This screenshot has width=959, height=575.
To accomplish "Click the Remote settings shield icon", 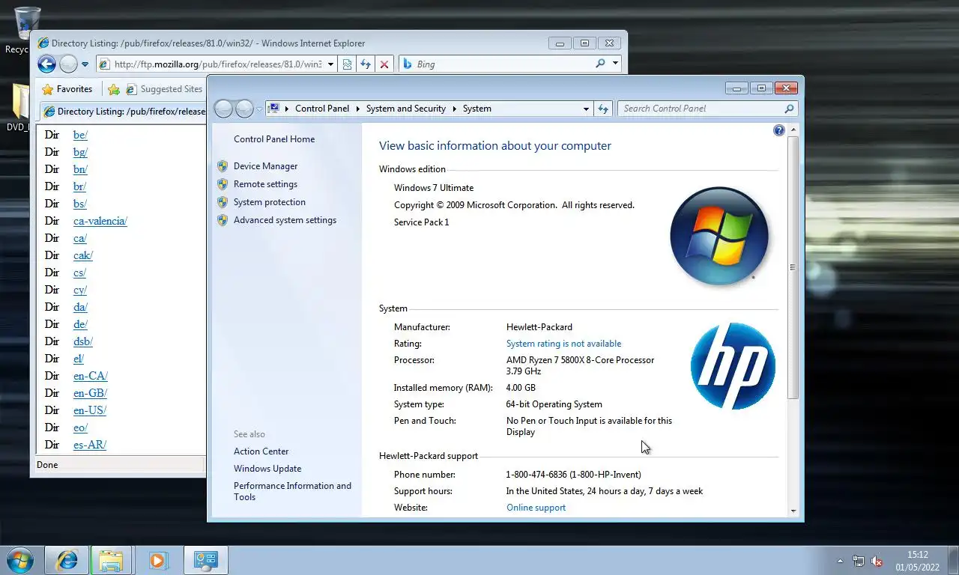I will (223, 184).
